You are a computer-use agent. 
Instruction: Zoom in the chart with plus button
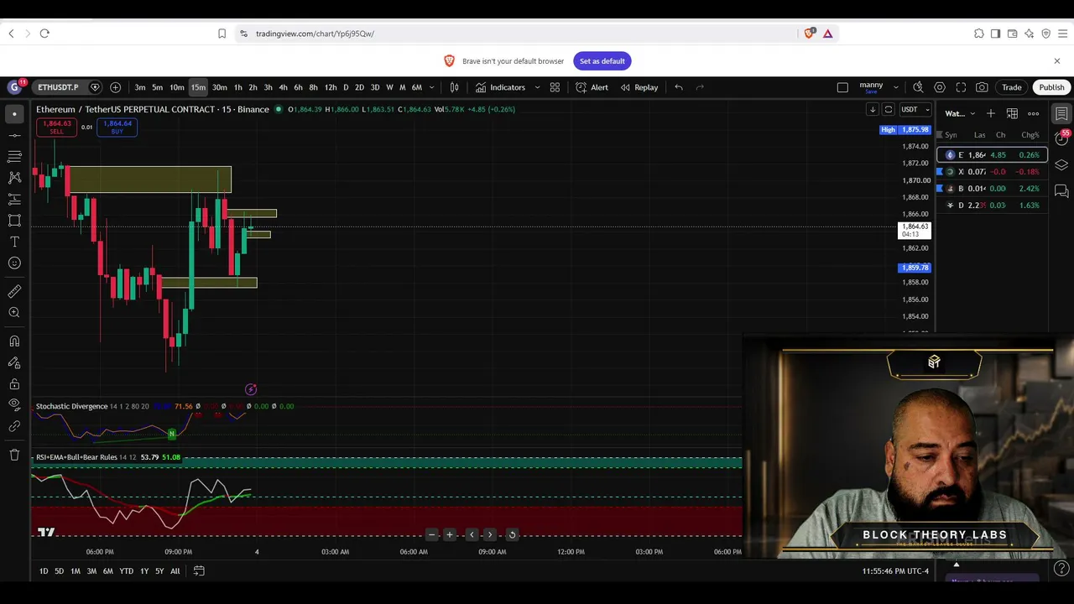tap(450, 534)
